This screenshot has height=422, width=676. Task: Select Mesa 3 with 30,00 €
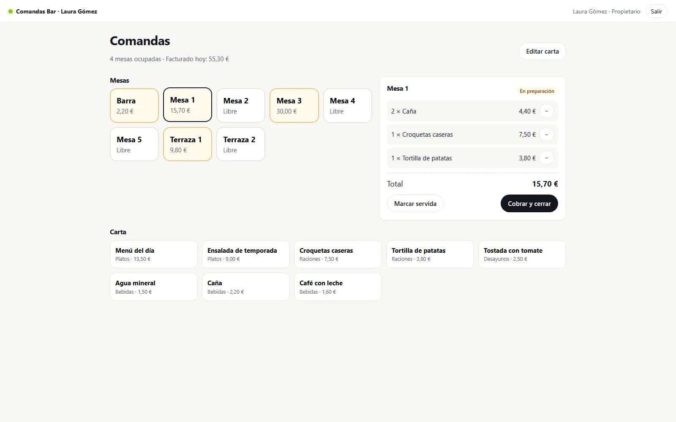tap(294, 105)
